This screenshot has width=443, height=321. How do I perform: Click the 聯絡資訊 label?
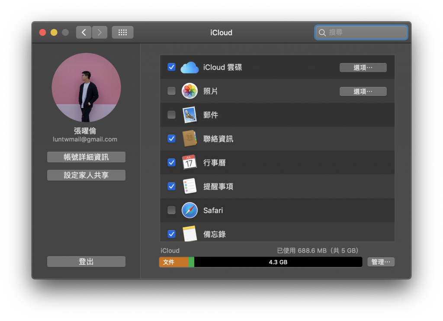point(218,139)
